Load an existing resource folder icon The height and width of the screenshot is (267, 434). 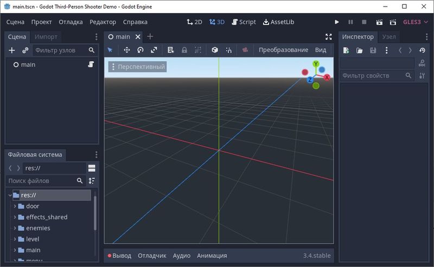click(359, 50)
